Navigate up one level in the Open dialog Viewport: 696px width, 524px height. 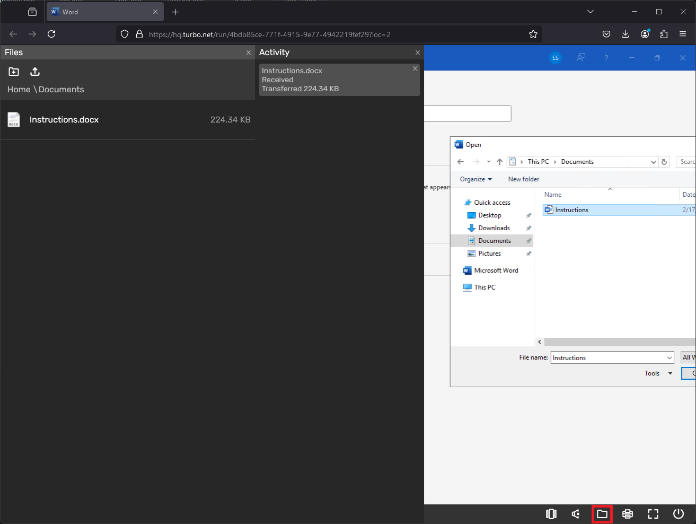point(499,161)
